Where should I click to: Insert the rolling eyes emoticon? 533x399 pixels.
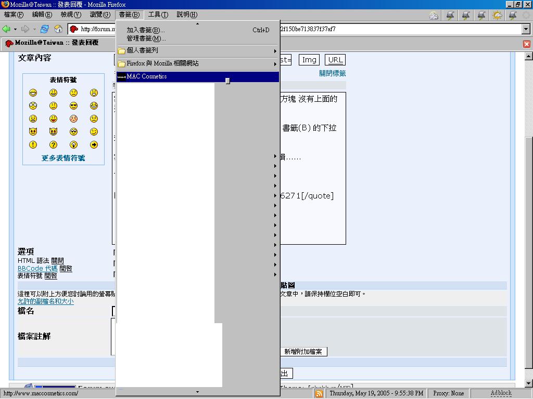tap(73, 131)
